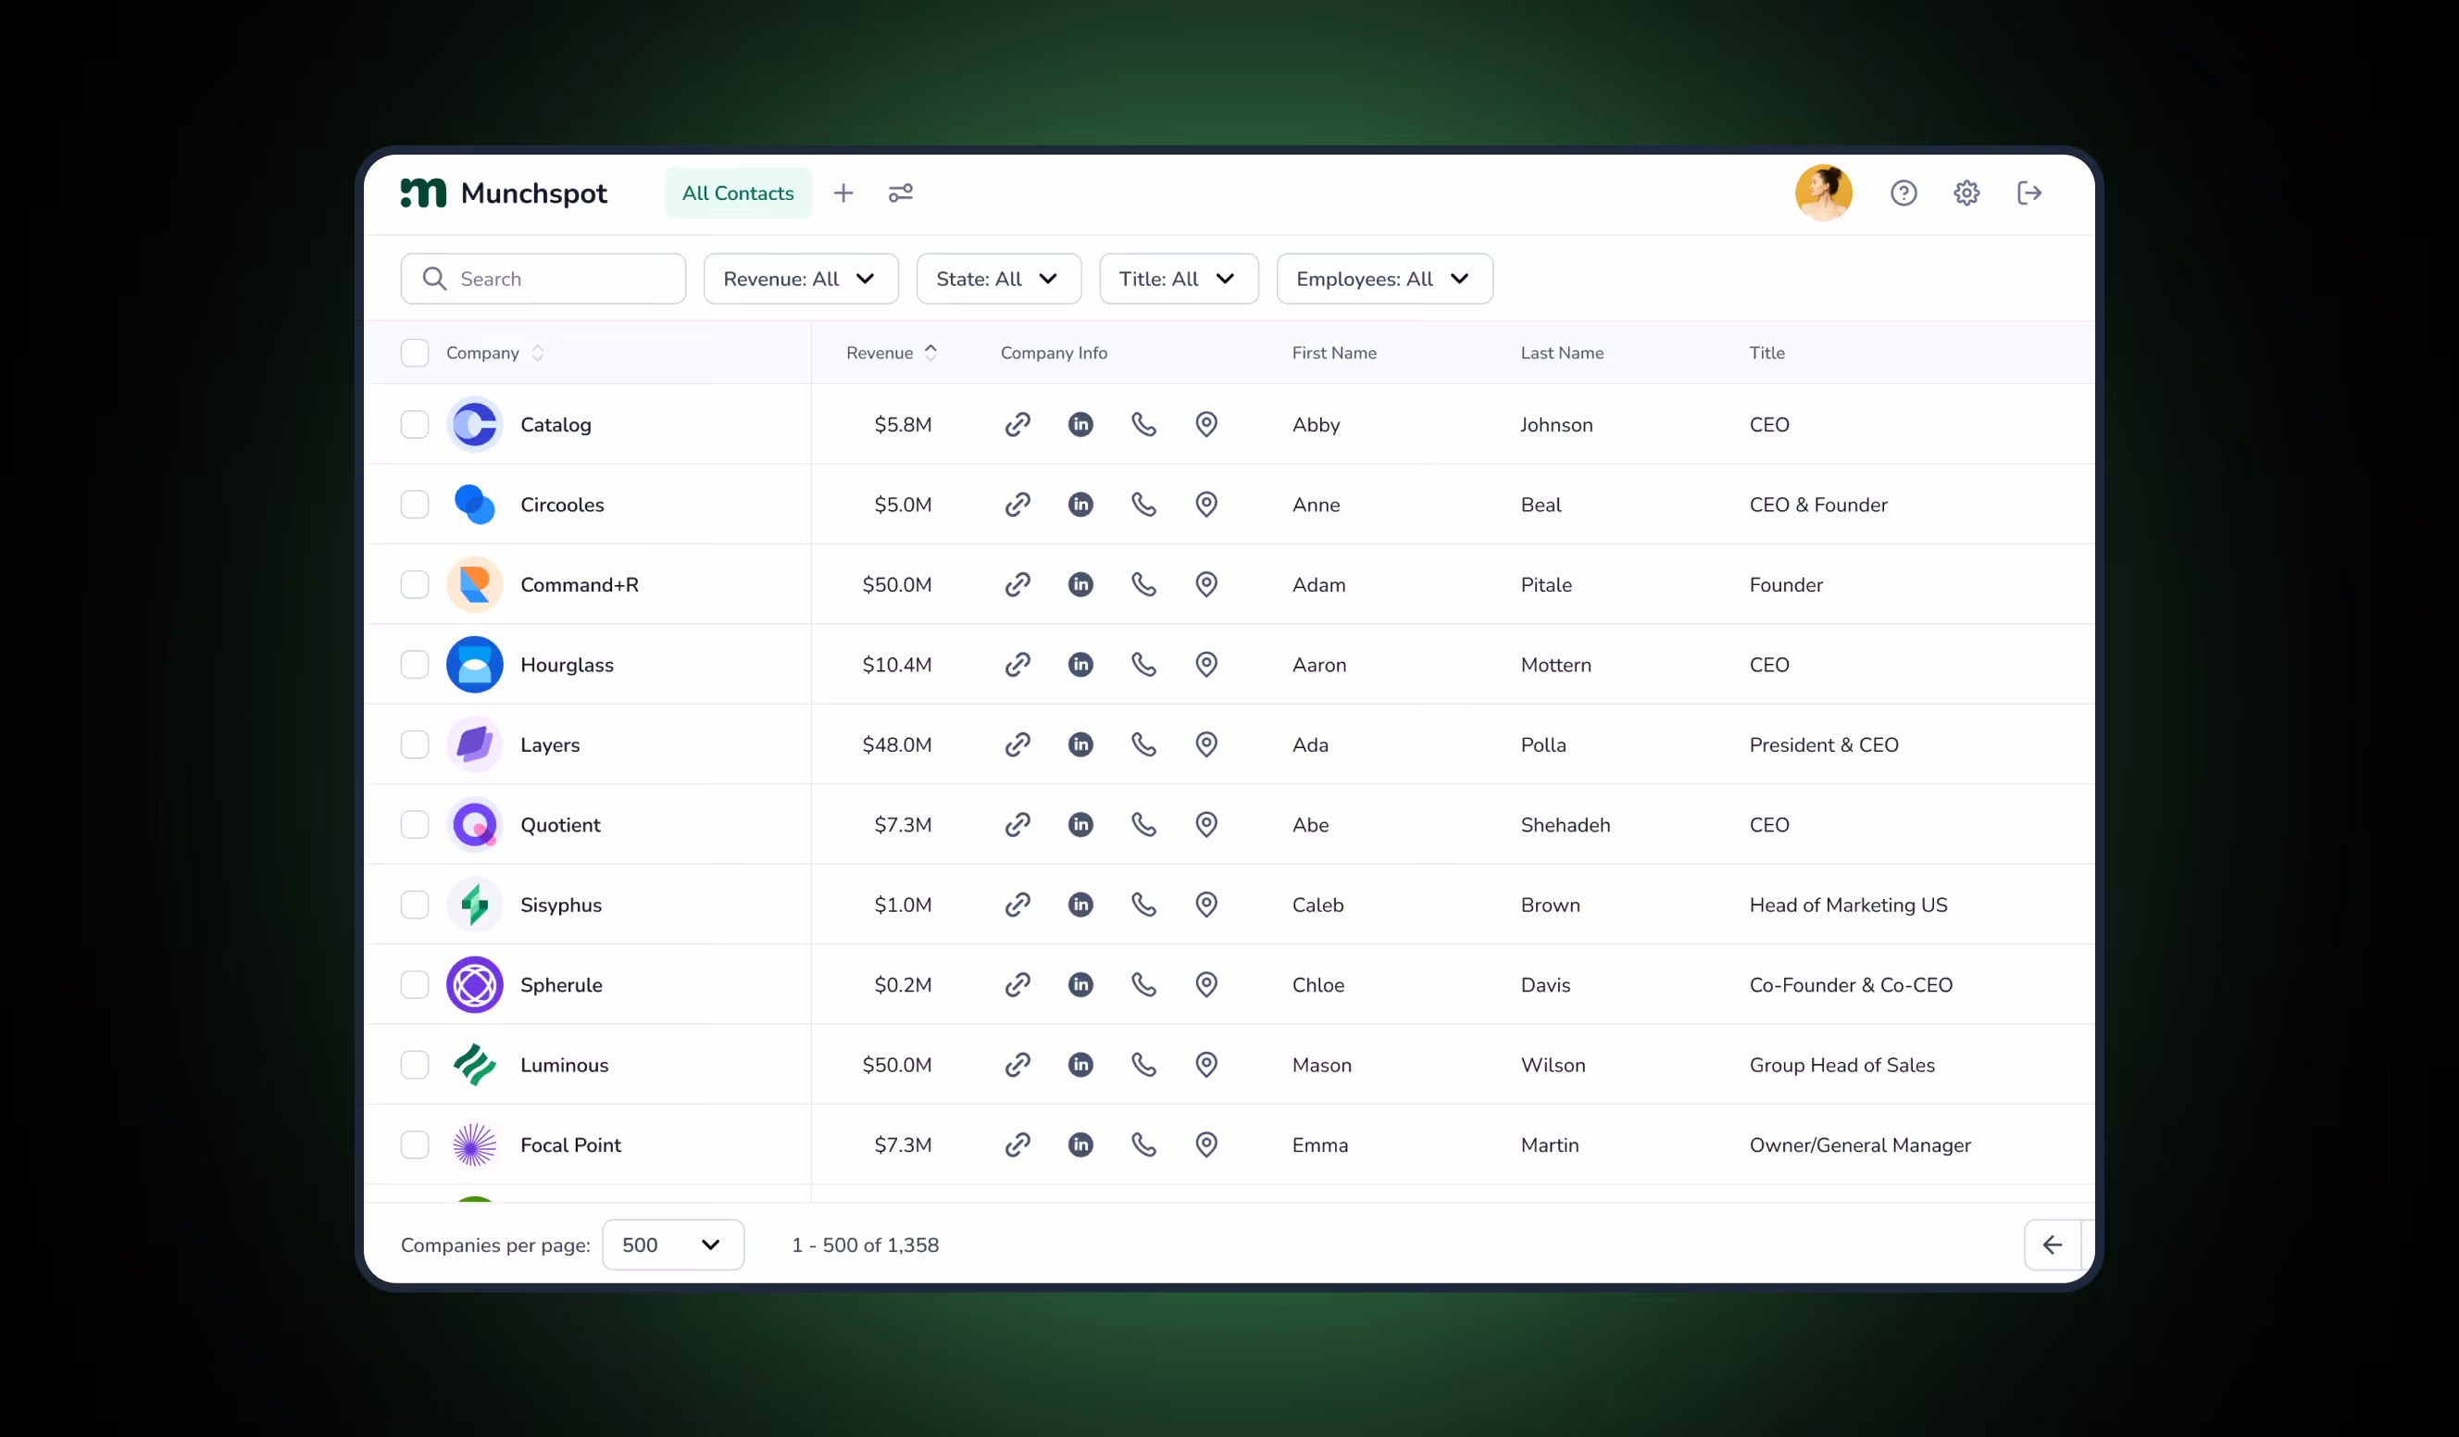The height and width of the screenshot is (1437, 2459).
Task: Switch to the All Contacts tab
Action: (738, 194)
